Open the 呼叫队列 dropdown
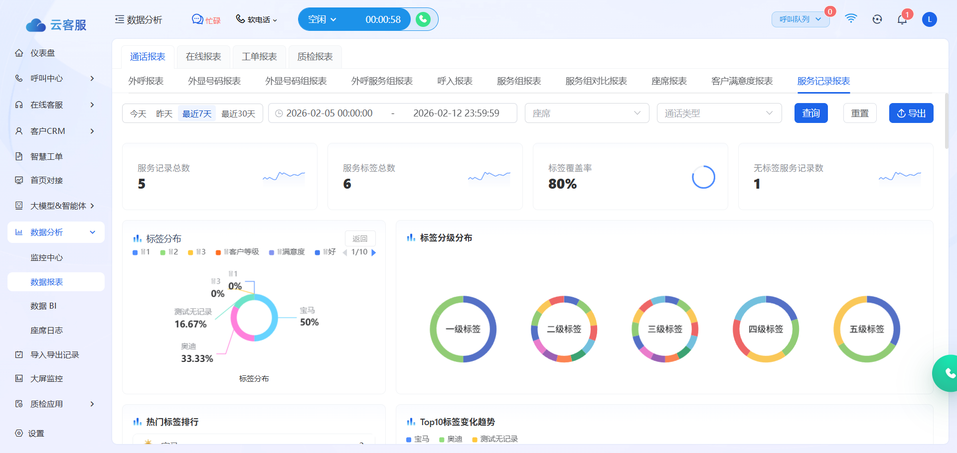 [x=800, y=19]
